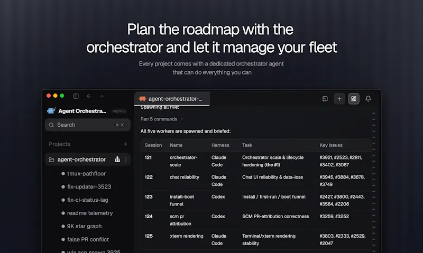
Task: Add a new tab with plus button
Action: [x=339, y=99]
